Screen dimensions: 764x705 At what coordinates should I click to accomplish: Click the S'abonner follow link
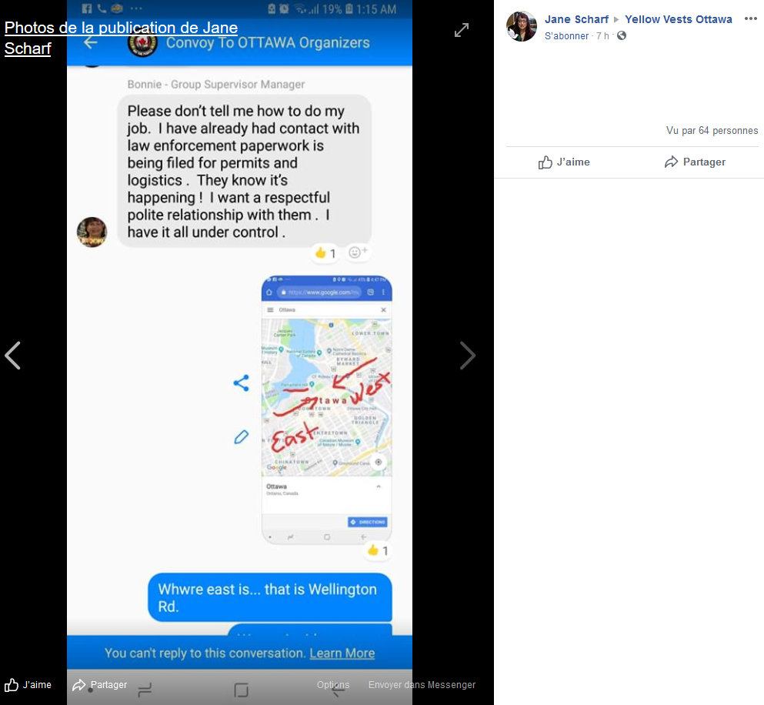566,36
